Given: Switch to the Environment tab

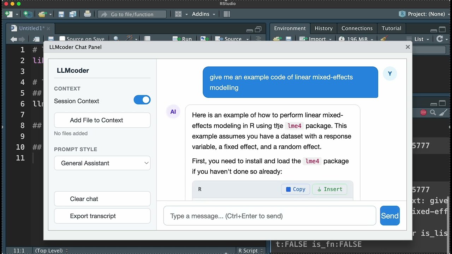Looking at the screenshot, I should tap(290, 28).
